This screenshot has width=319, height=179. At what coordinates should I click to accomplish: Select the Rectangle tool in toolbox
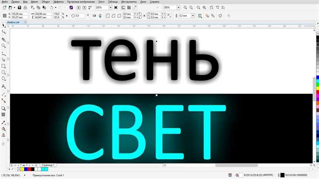point(3,66)
